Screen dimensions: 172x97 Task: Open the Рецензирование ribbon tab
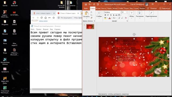127,8
